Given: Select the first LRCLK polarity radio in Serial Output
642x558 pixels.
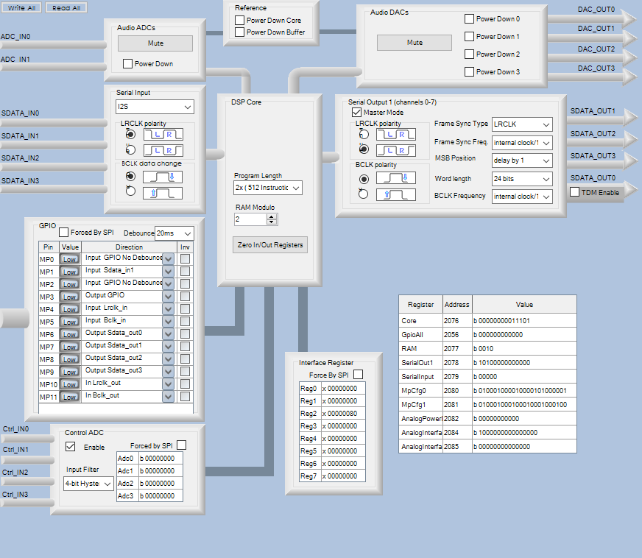Looking at the screenshot, I should coord(362,135).
